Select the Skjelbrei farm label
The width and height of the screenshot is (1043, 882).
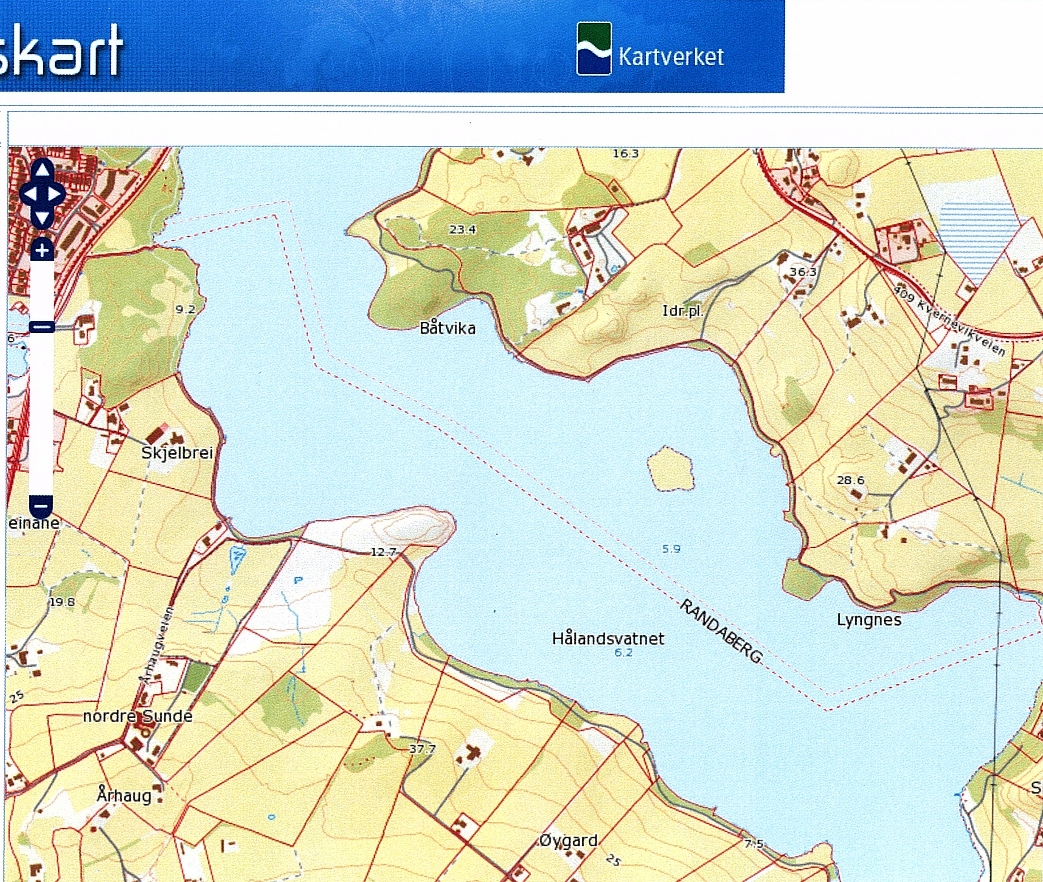click(x=177, y=453)
